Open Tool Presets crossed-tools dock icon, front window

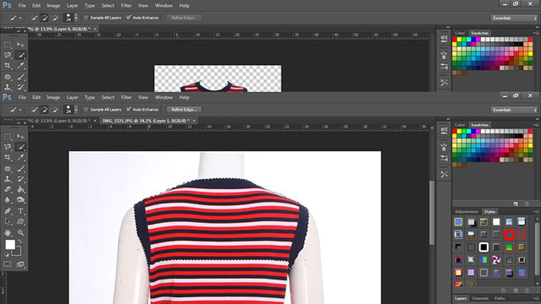pyautogui.click(x=444, y=174)
